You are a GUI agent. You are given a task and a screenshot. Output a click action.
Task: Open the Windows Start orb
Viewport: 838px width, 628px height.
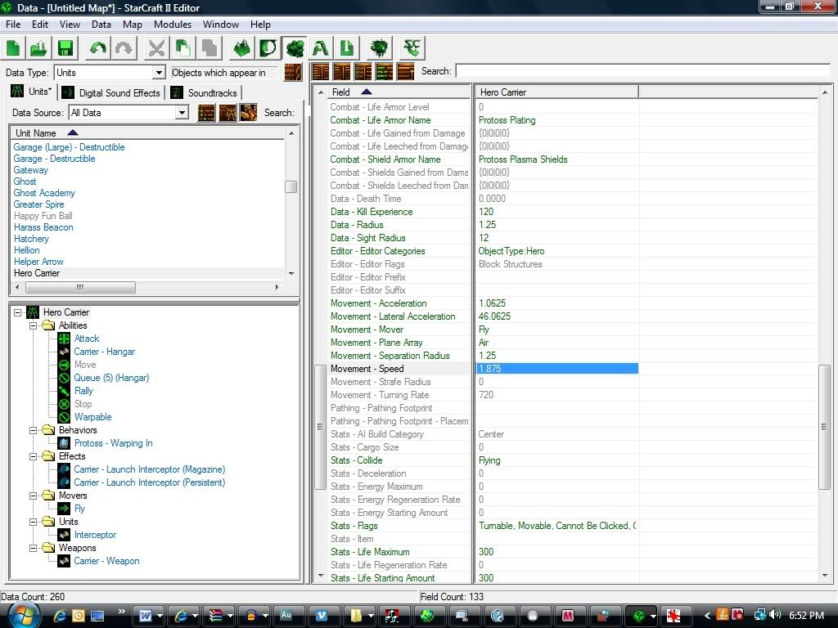[23, 615]
